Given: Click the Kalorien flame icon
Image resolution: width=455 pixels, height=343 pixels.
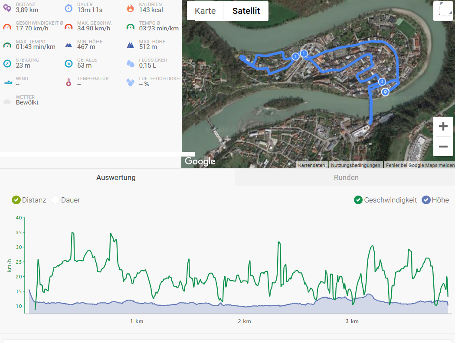Looking at the screenshot, I should point(130,8).
